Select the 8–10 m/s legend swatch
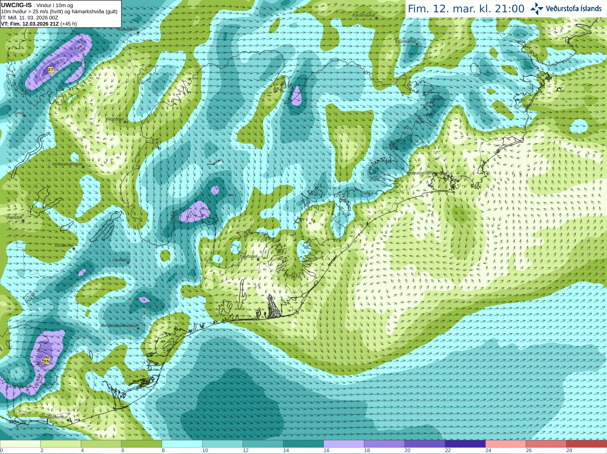607x454 pixels. pyautogui.click(x=182, y=444)
